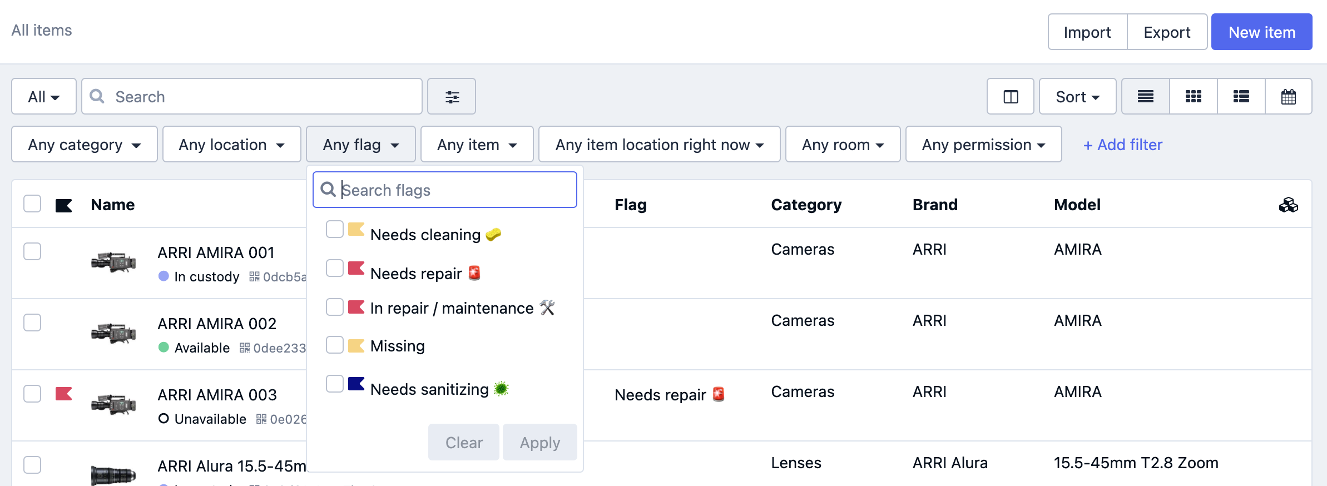This screenshot has height=486, width=1327.
Task: Select the ARRI AMIRA 003 row checkbox
Action: click(x=32, y=394)
